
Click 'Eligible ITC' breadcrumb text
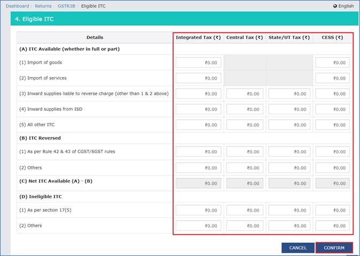point(93,6)
